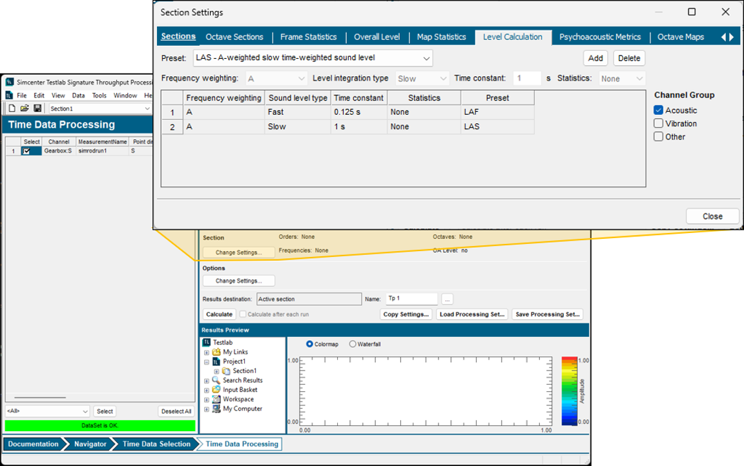Expand the My Links tree node
Viewport: 744px width, 466px height.
(207, 352)
